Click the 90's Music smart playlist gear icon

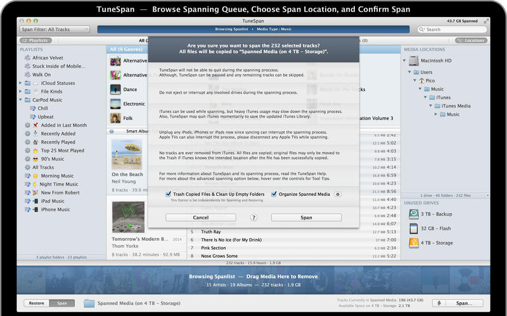pyautogui.click(x=27, y=159)
